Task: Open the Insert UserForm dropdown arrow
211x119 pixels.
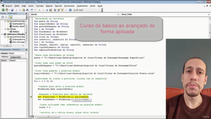Action: [9, 10]
